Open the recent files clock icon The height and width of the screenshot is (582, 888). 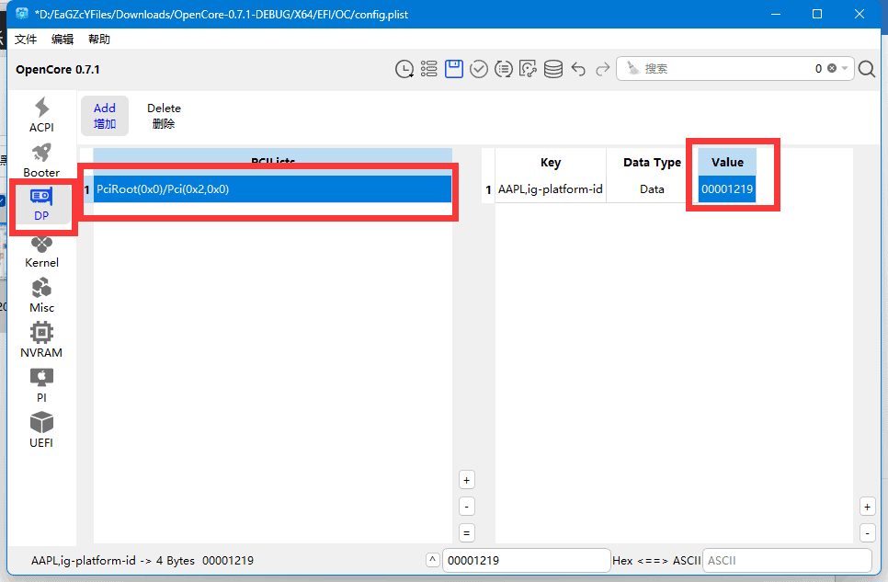[x=404, y=69]
